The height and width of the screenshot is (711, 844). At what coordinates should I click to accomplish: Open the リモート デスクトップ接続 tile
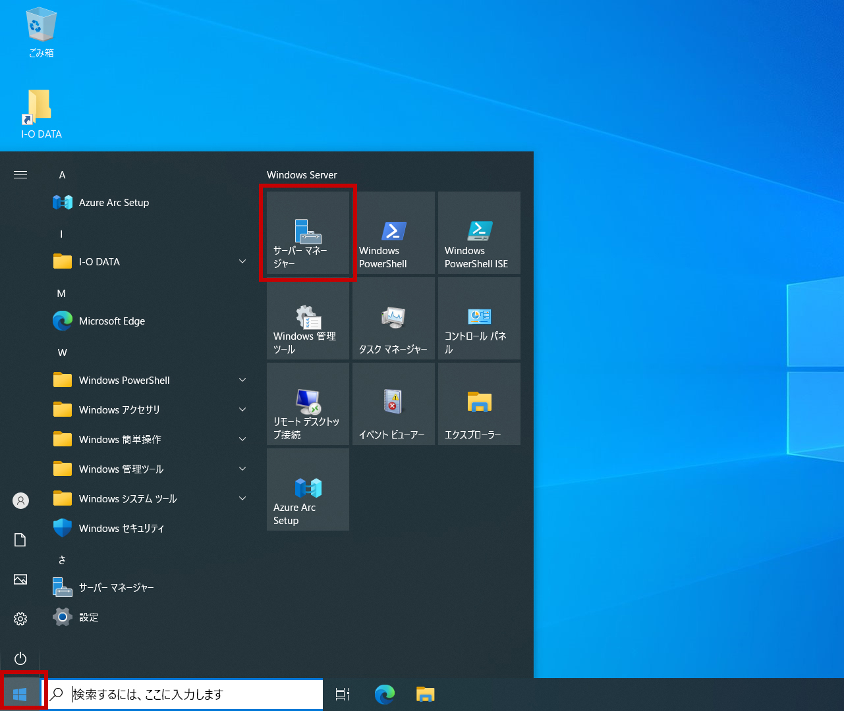[x=308, y=404]
